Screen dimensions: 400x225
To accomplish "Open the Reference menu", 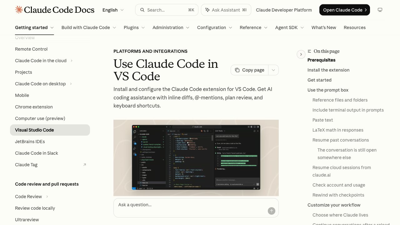I will pos(254,27).
